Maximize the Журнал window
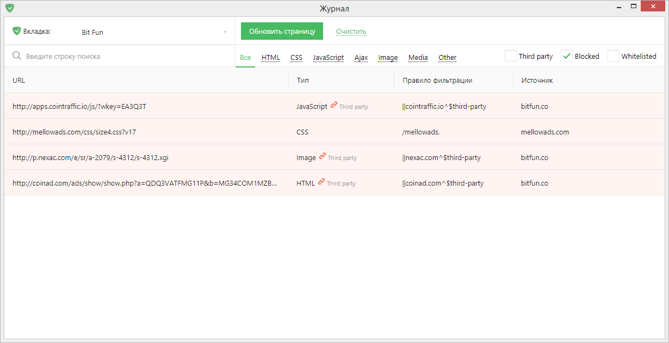 pos(634,6)
